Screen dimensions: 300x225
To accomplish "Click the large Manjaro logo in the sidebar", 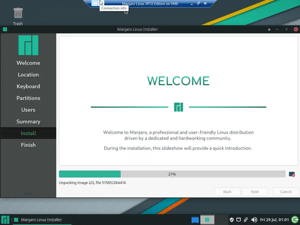I will (x=28, y=45).
